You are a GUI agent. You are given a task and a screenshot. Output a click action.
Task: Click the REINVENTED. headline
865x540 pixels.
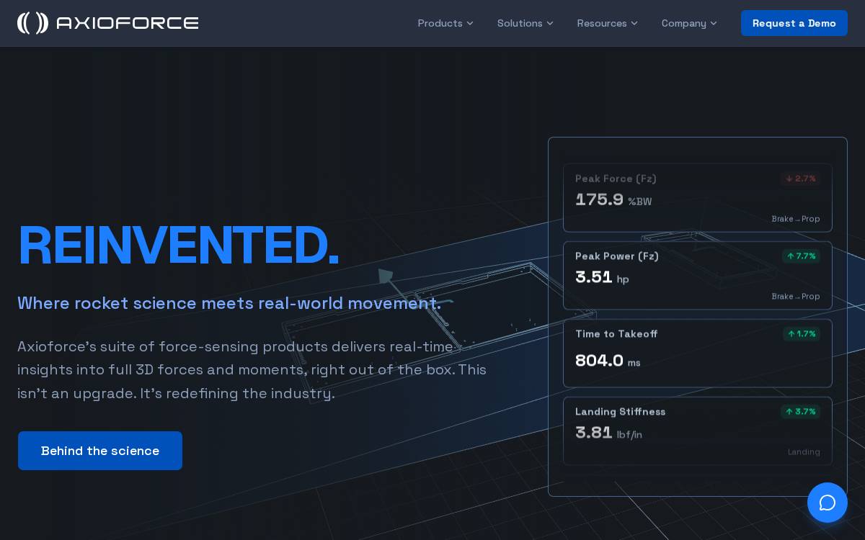178,246
